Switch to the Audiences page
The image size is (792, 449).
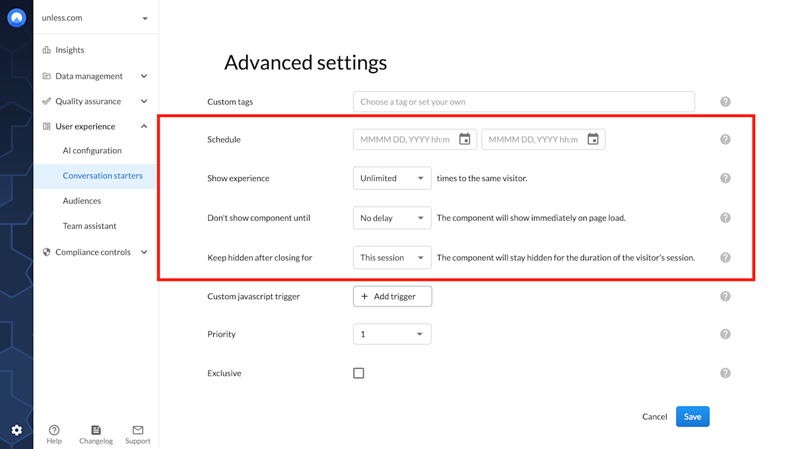[x=82, y=200]
